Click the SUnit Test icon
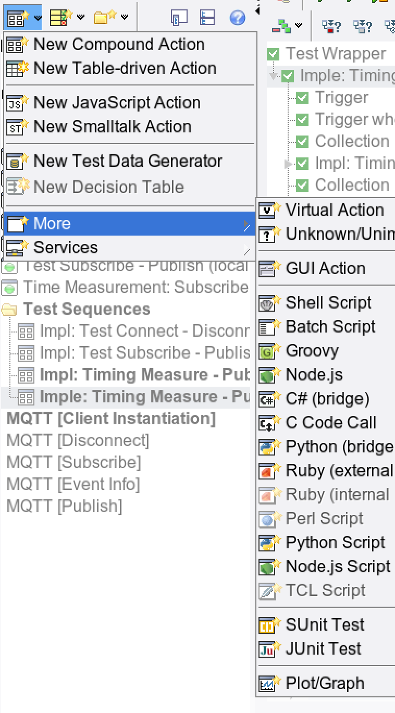The width and height of the screenshot is (395, 713). (x=267, y=625)
